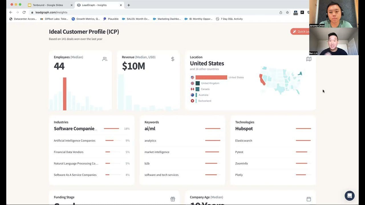Select California on the US map
The height and width of the screenshot is (205, 365).
pos(262,80)
